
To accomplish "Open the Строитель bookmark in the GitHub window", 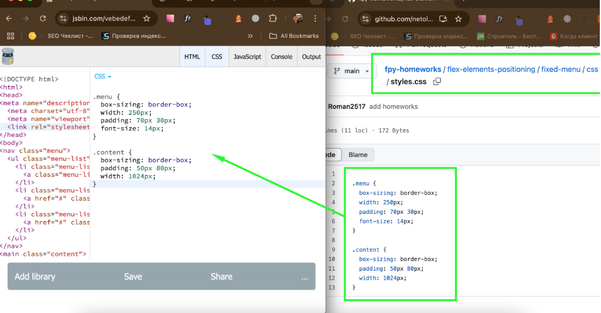I will click(509, 36).
